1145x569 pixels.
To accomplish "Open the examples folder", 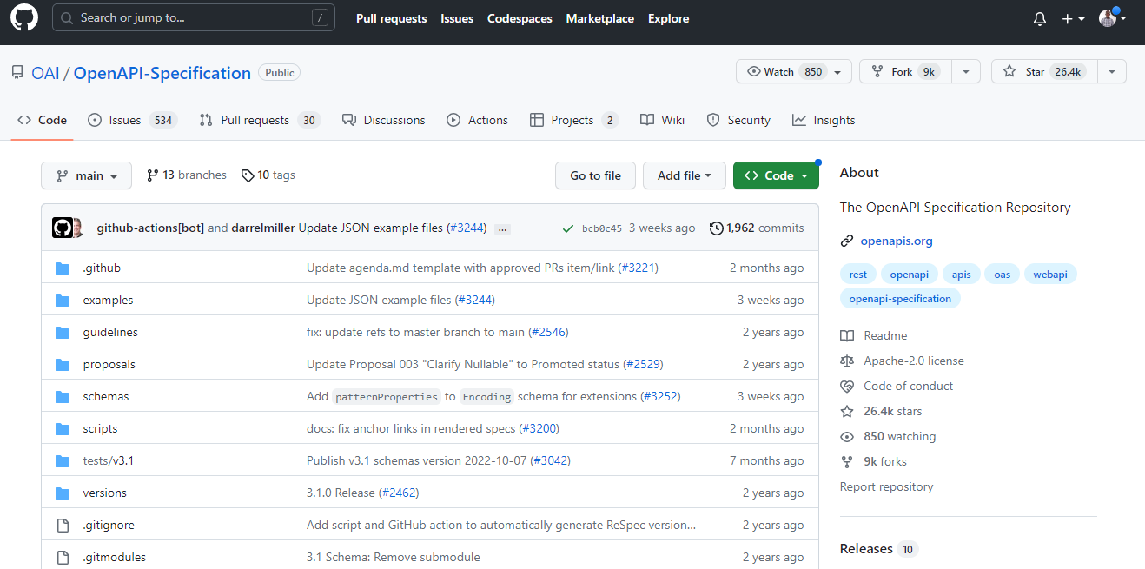I will coord(108,300).
